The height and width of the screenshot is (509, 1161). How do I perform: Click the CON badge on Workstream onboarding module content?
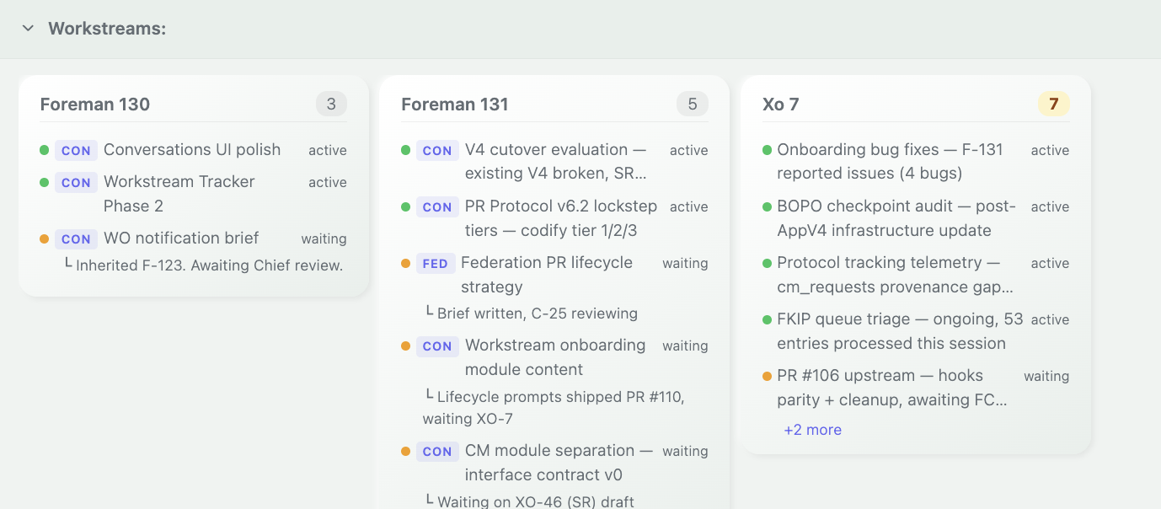tap(437, 346)
